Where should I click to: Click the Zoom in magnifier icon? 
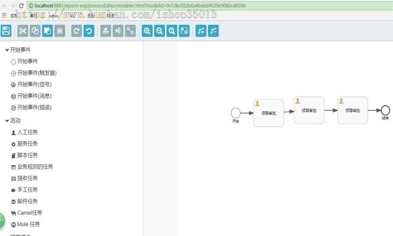(x=147, y=31)
